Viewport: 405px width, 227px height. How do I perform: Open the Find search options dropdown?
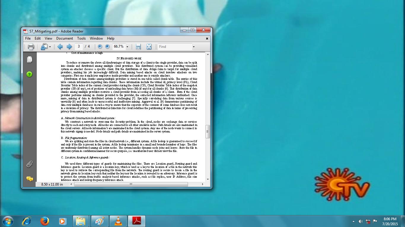pyautogui.click(x=194, y=46)
